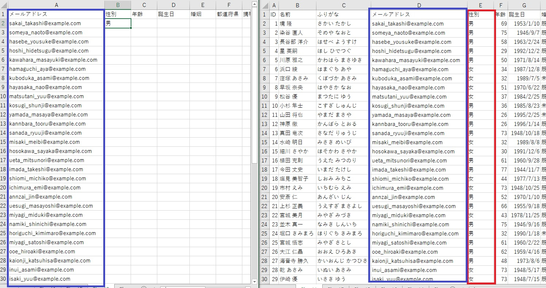Click the ID header cell
546x288 pixels.
pyautogui.click(x=273, y=15)
